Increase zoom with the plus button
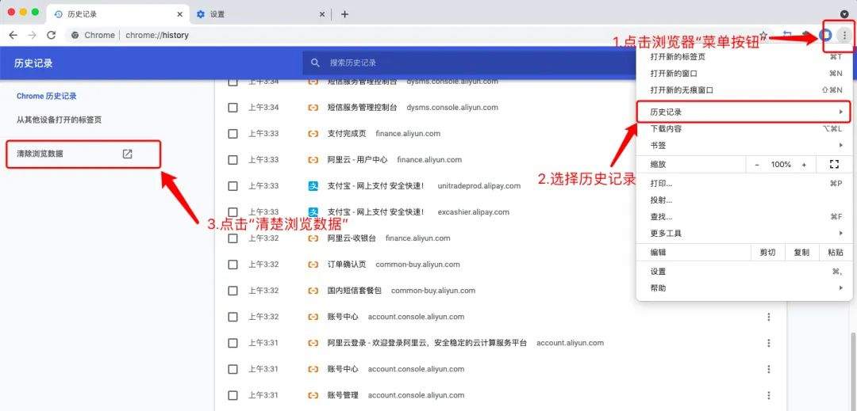The width and height of the screenshot is (857, 411). 804,165
